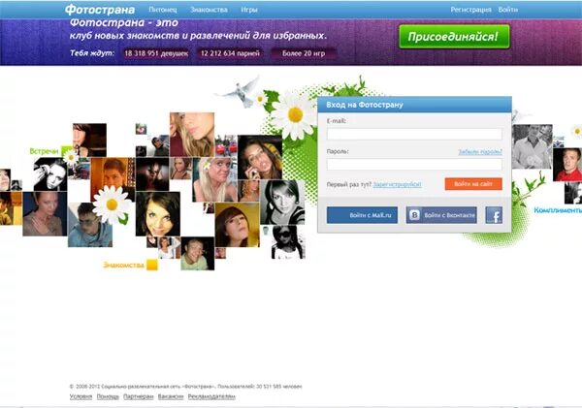Open photo of man in red shirt
This screenshot has height=408, width=582.
tap(567, 165)
